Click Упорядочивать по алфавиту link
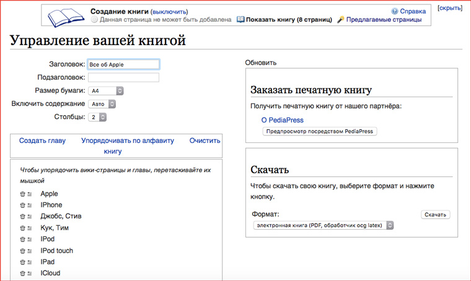This screenshot has width=471, height=281. (x=128, y=140)
